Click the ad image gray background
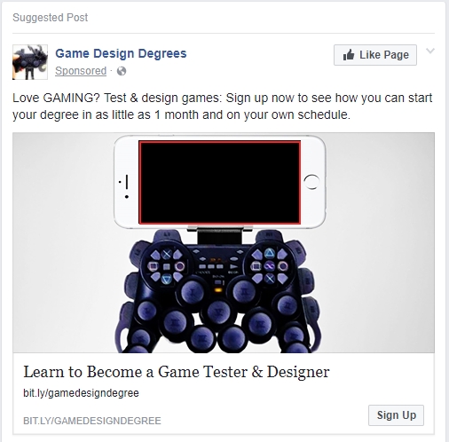449x442 pixels. click(x=379, y=242)
